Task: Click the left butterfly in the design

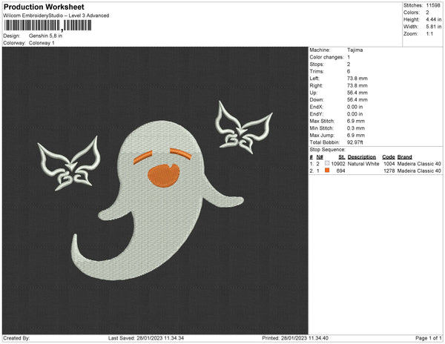Action: click(69, 164)
